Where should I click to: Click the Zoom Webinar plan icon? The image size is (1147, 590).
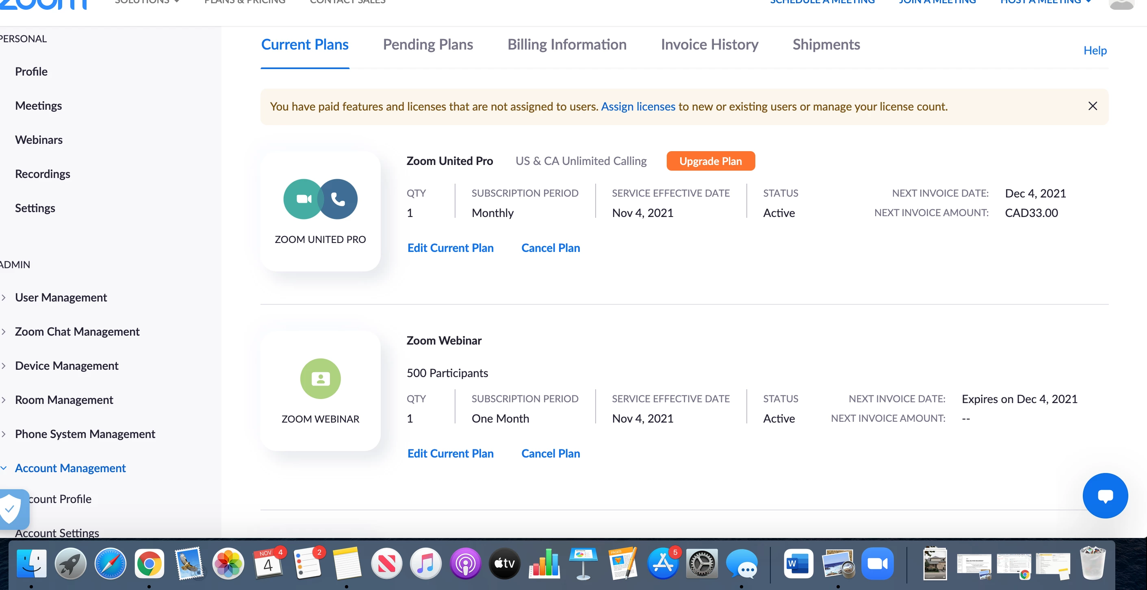click(320, 378)
